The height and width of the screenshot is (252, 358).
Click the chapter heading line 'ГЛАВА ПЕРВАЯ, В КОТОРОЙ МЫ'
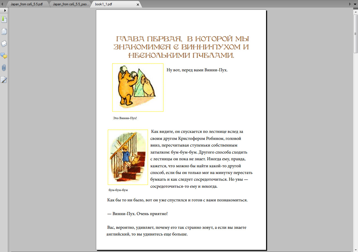click(x=182, y=39)
